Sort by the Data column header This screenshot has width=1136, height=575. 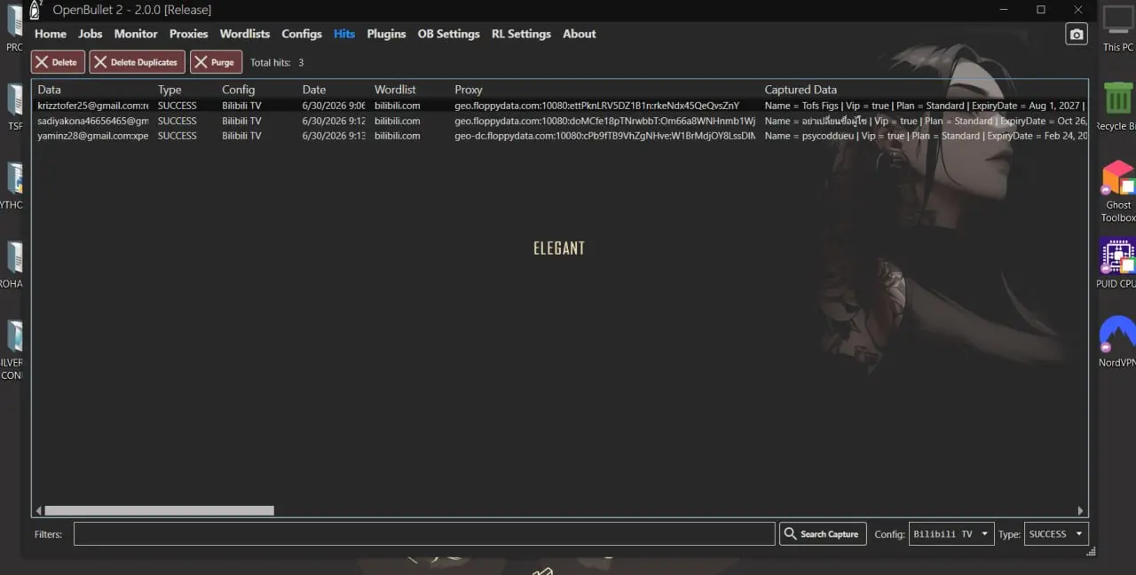pos(49,90)
